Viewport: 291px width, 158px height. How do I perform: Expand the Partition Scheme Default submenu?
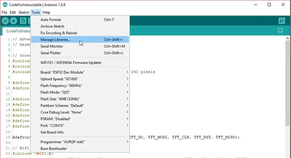click(80, 106)
